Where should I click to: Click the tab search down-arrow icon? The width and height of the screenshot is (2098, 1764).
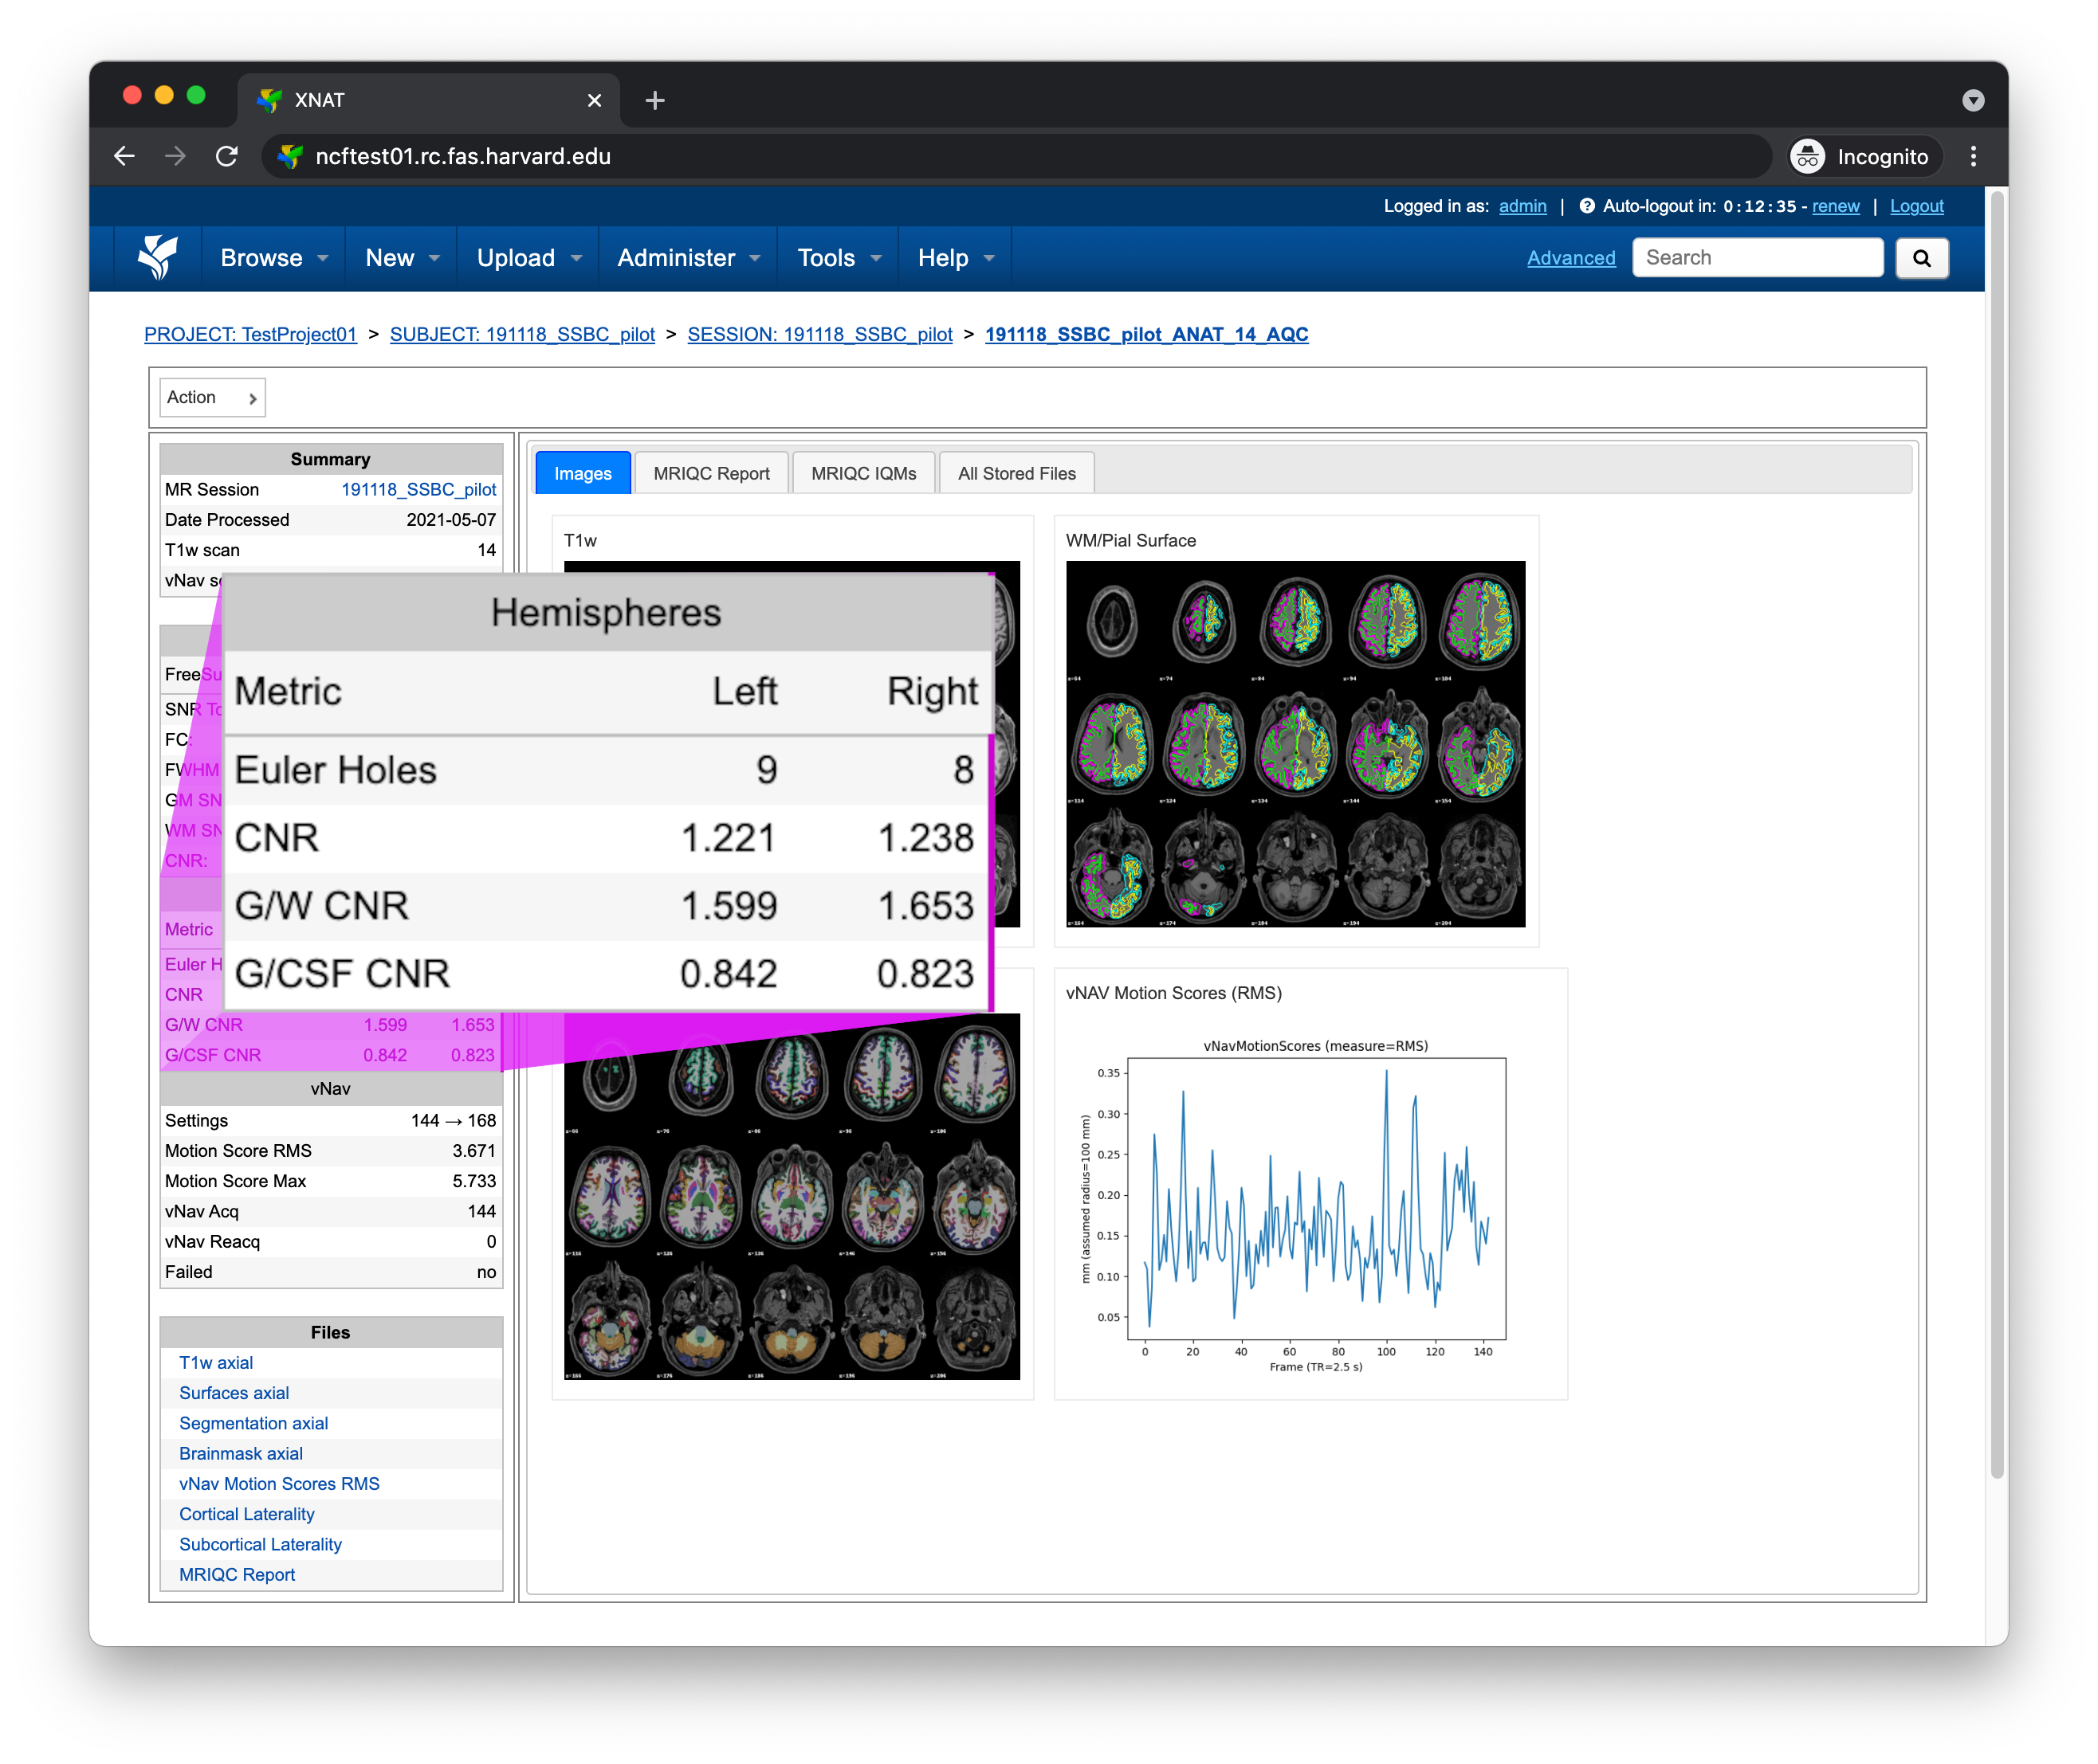1972,100
